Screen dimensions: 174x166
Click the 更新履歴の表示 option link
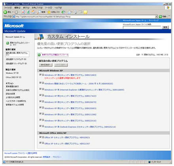tap(12, 87)
